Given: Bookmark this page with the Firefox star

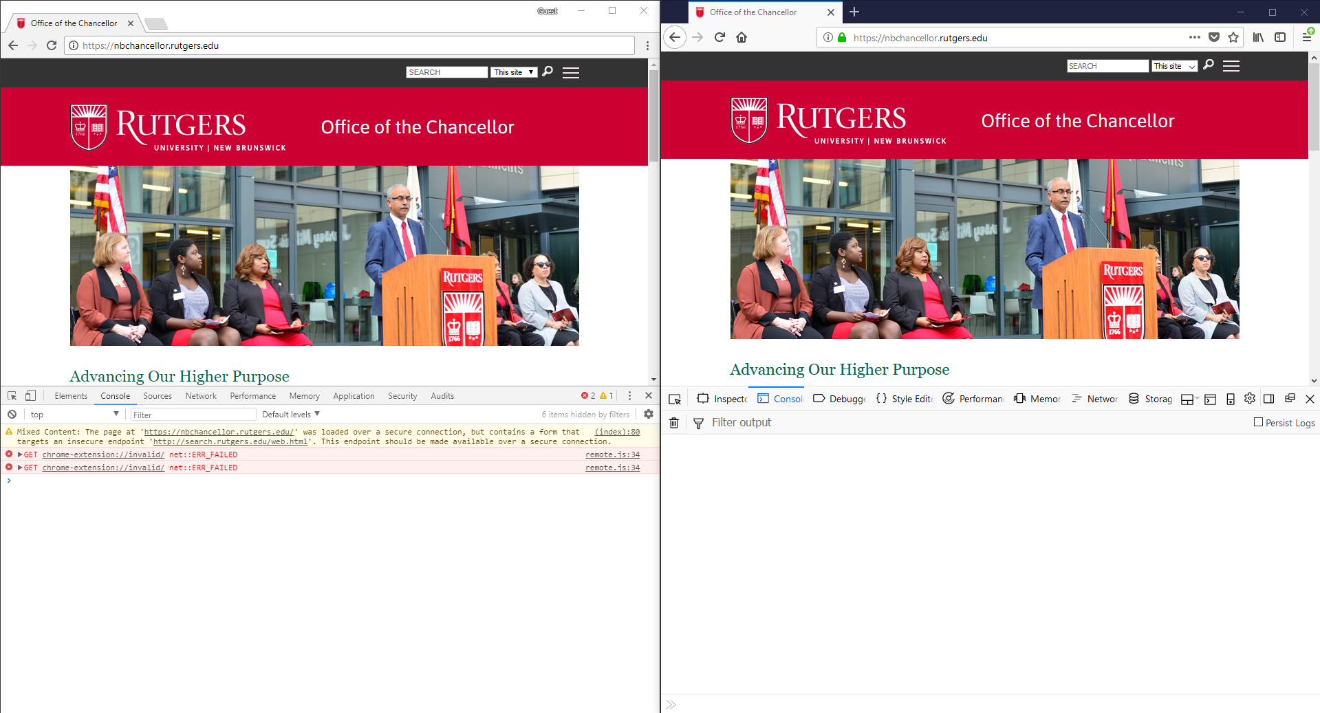Looking at the screenshot, I should point(1233,37).
